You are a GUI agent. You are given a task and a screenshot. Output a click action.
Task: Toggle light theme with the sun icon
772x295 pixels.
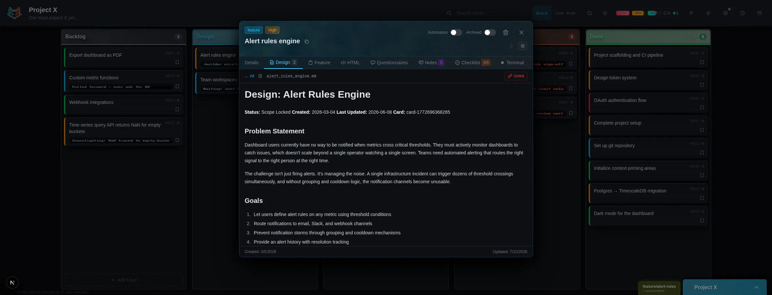coord(605,13)
